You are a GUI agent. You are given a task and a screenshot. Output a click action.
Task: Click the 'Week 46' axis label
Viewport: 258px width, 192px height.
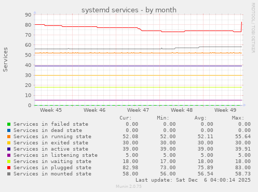coord(94,110)
